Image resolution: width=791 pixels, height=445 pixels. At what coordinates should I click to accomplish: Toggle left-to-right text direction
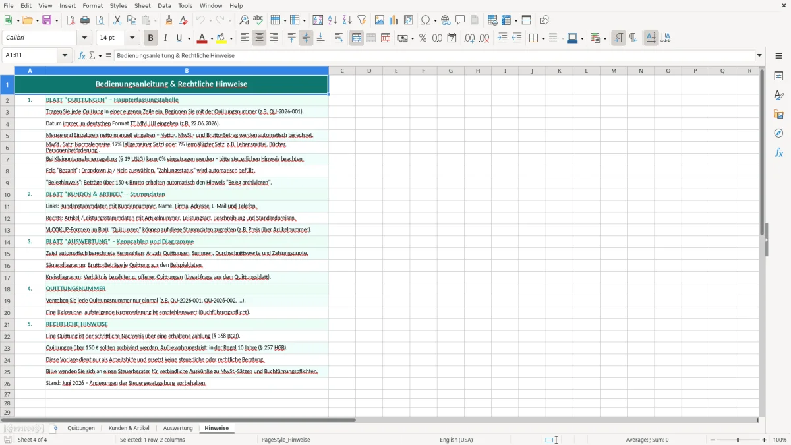point(618,38)
